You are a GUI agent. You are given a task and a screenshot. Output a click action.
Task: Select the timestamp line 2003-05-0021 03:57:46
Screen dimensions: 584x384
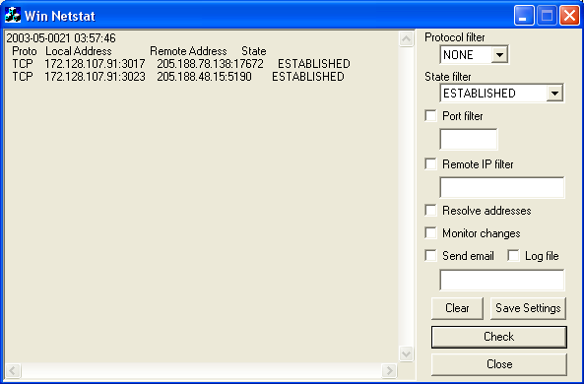(61, 38)
